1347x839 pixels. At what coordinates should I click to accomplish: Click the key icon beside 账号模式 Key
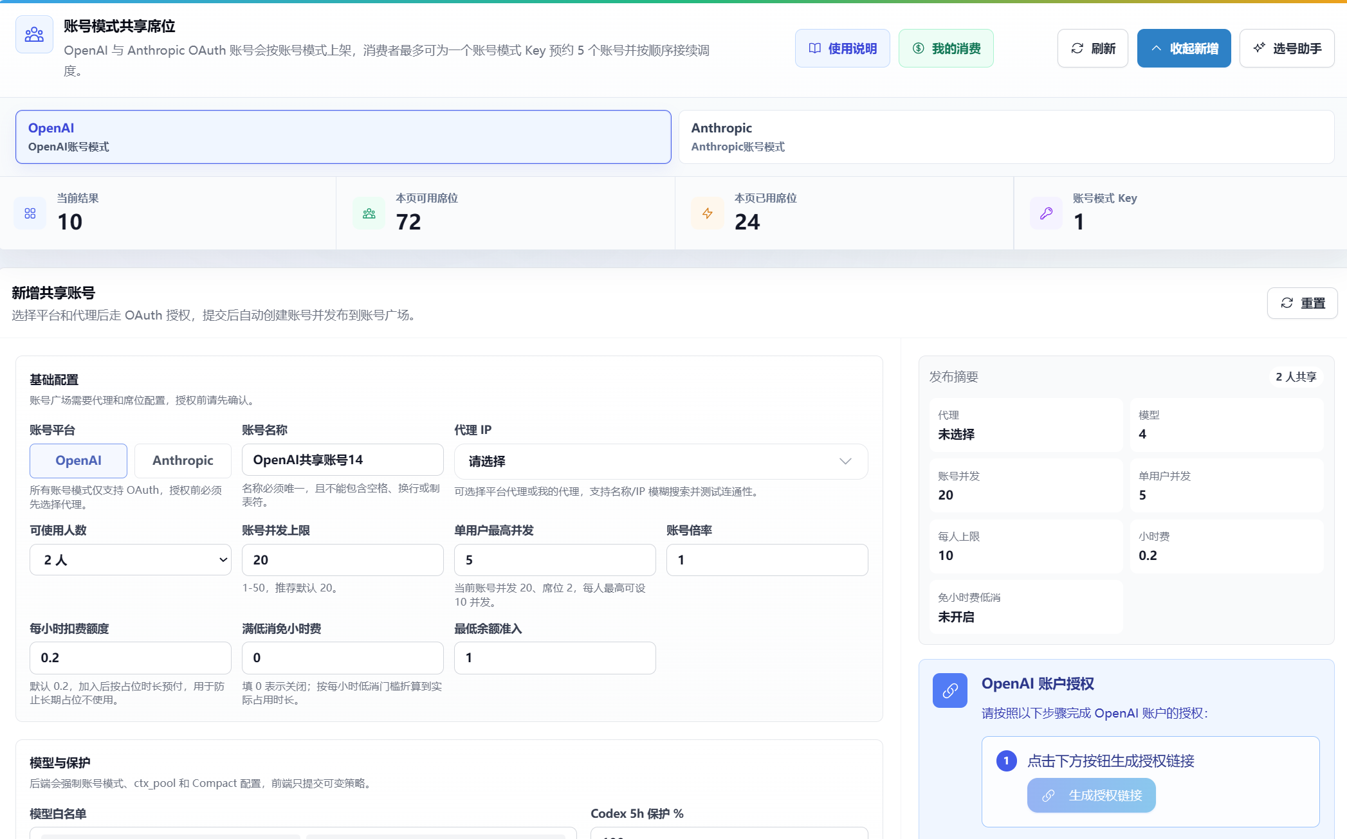[1047, 213]
